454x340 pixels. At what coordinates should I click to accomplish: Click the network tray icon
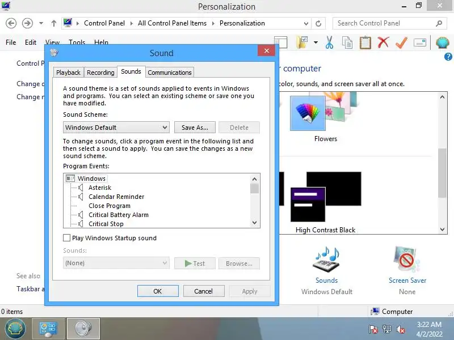point(387,329)
